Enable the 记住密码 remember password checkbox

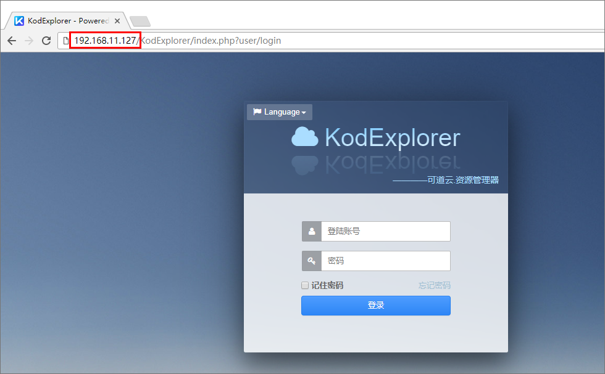[x=305, y=285]
